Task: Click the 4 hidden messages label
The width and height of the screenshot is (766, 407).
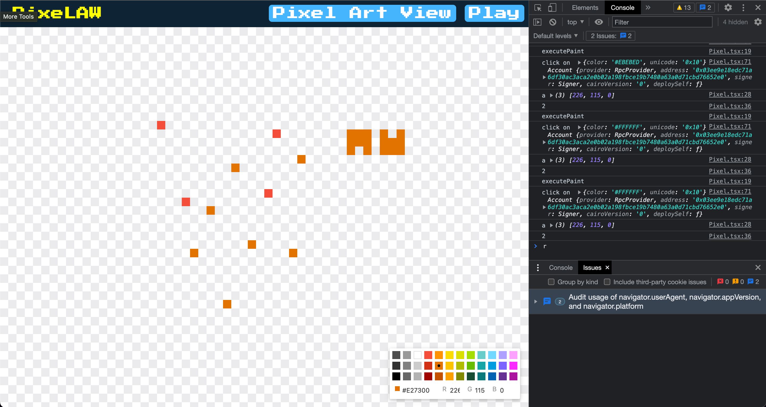Action: (735, 22)
